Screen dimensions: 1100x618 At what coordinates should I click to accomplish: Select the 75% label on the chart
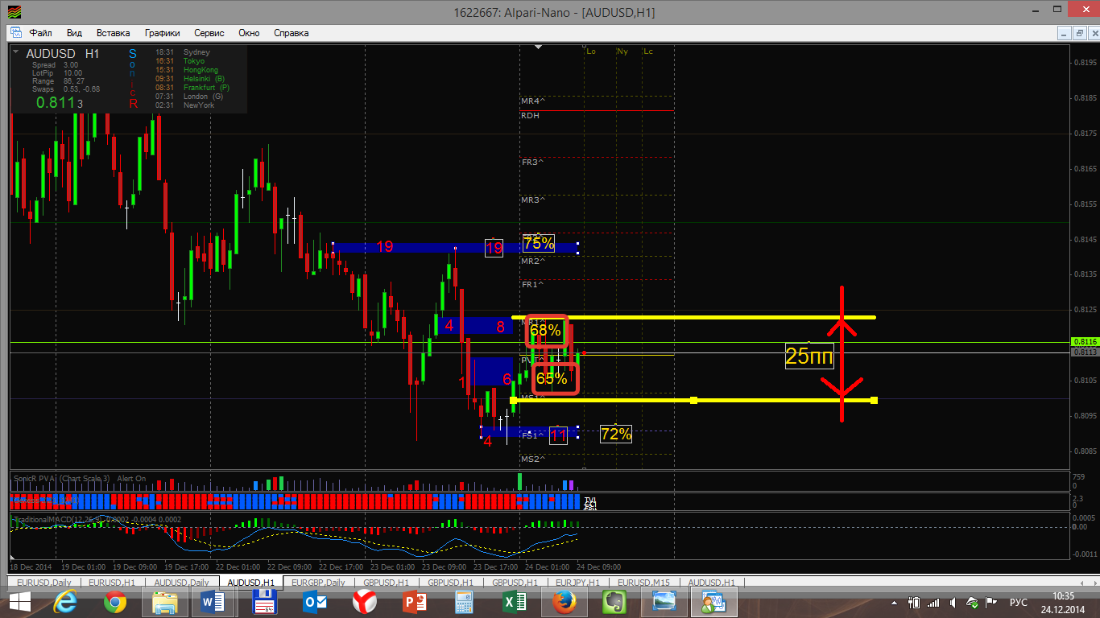(x=538, y=243)
